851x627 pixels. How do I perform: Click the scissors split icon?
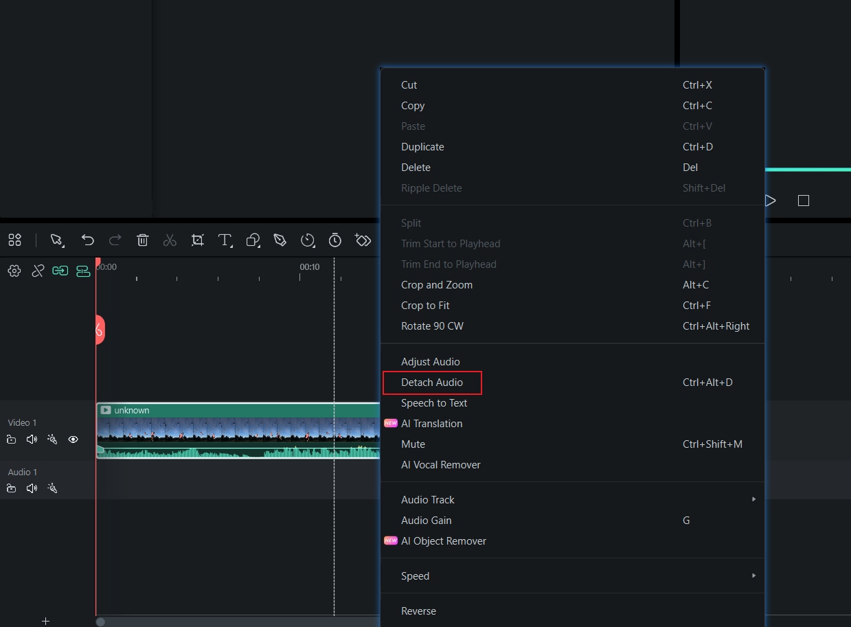pyautogui.click(x=170, y=240)
